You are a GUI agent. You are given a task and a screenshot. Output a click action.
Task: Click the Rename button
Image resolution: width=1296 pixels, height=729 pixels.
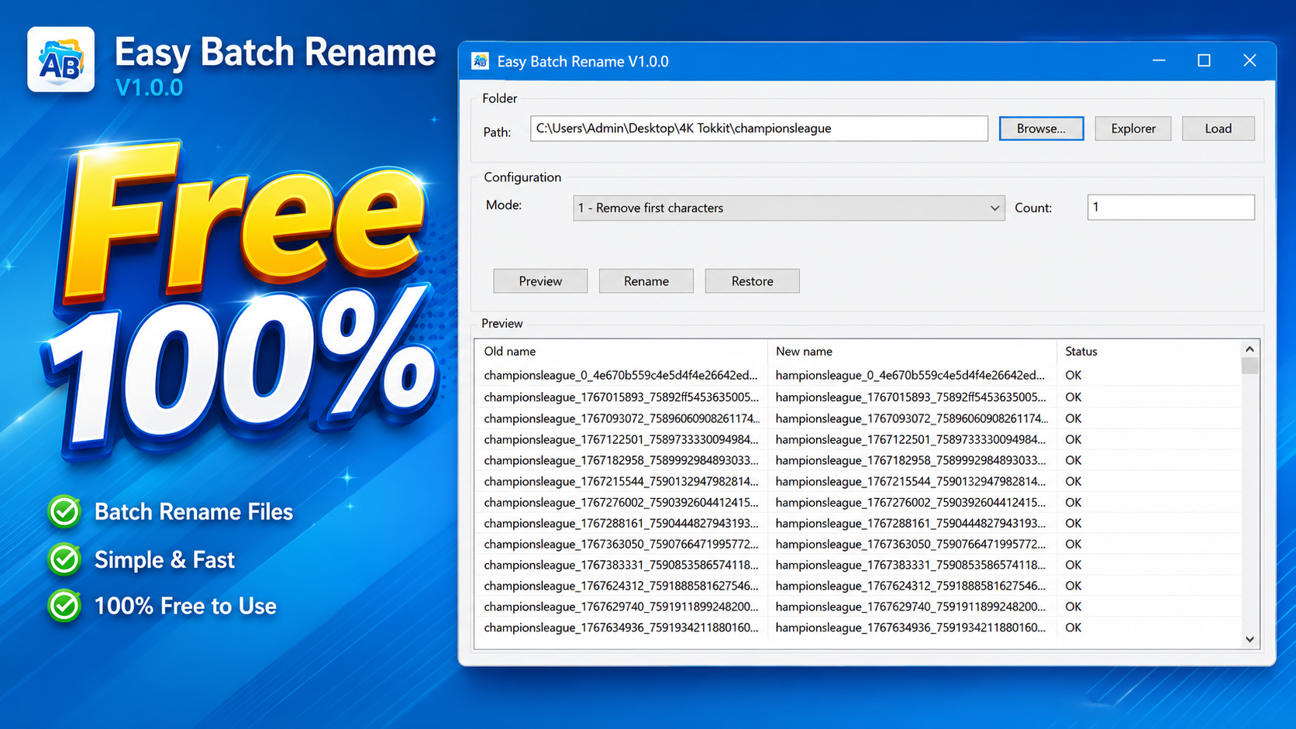(646, 281)
